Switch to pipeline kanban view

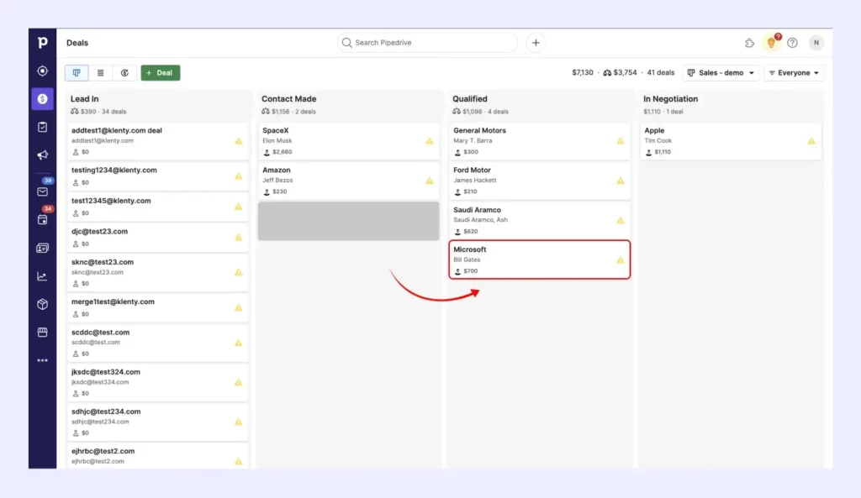click(77, 72)
